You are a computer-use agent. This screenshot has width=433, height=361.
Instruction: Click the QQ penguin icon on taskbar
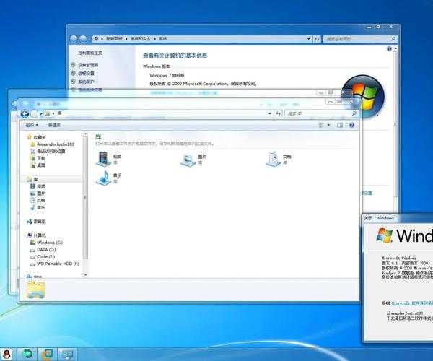click(7, 353)
